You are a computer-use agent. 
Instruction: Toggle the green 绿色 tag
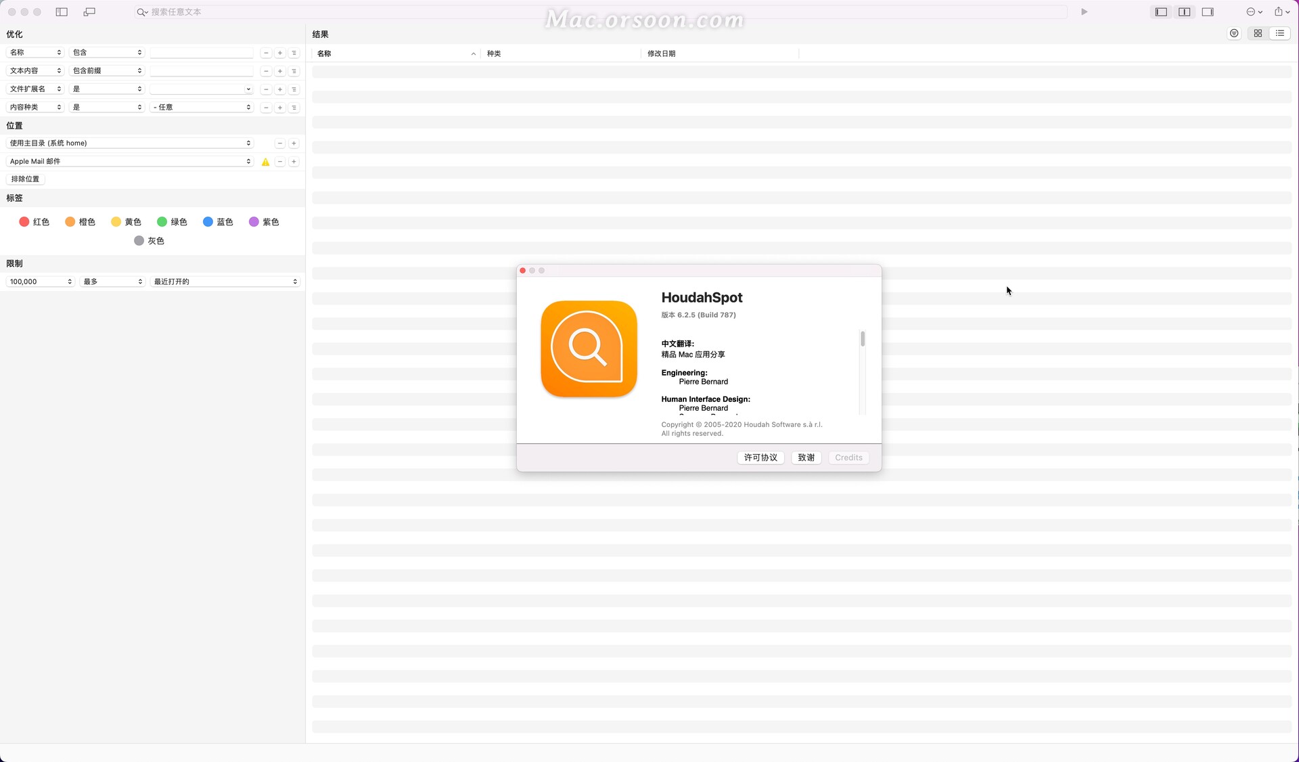tap(172, 222)
